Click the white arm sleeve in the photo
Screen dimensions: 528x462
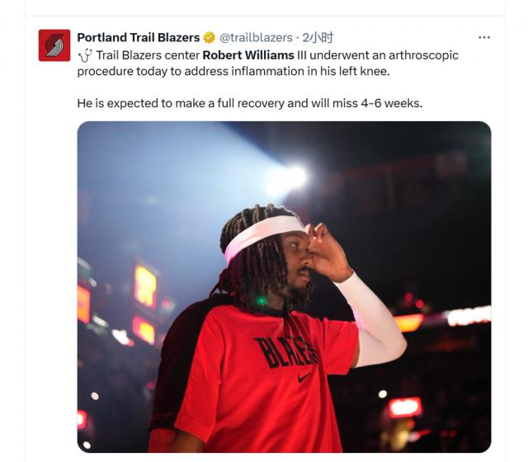click(372, 320)
